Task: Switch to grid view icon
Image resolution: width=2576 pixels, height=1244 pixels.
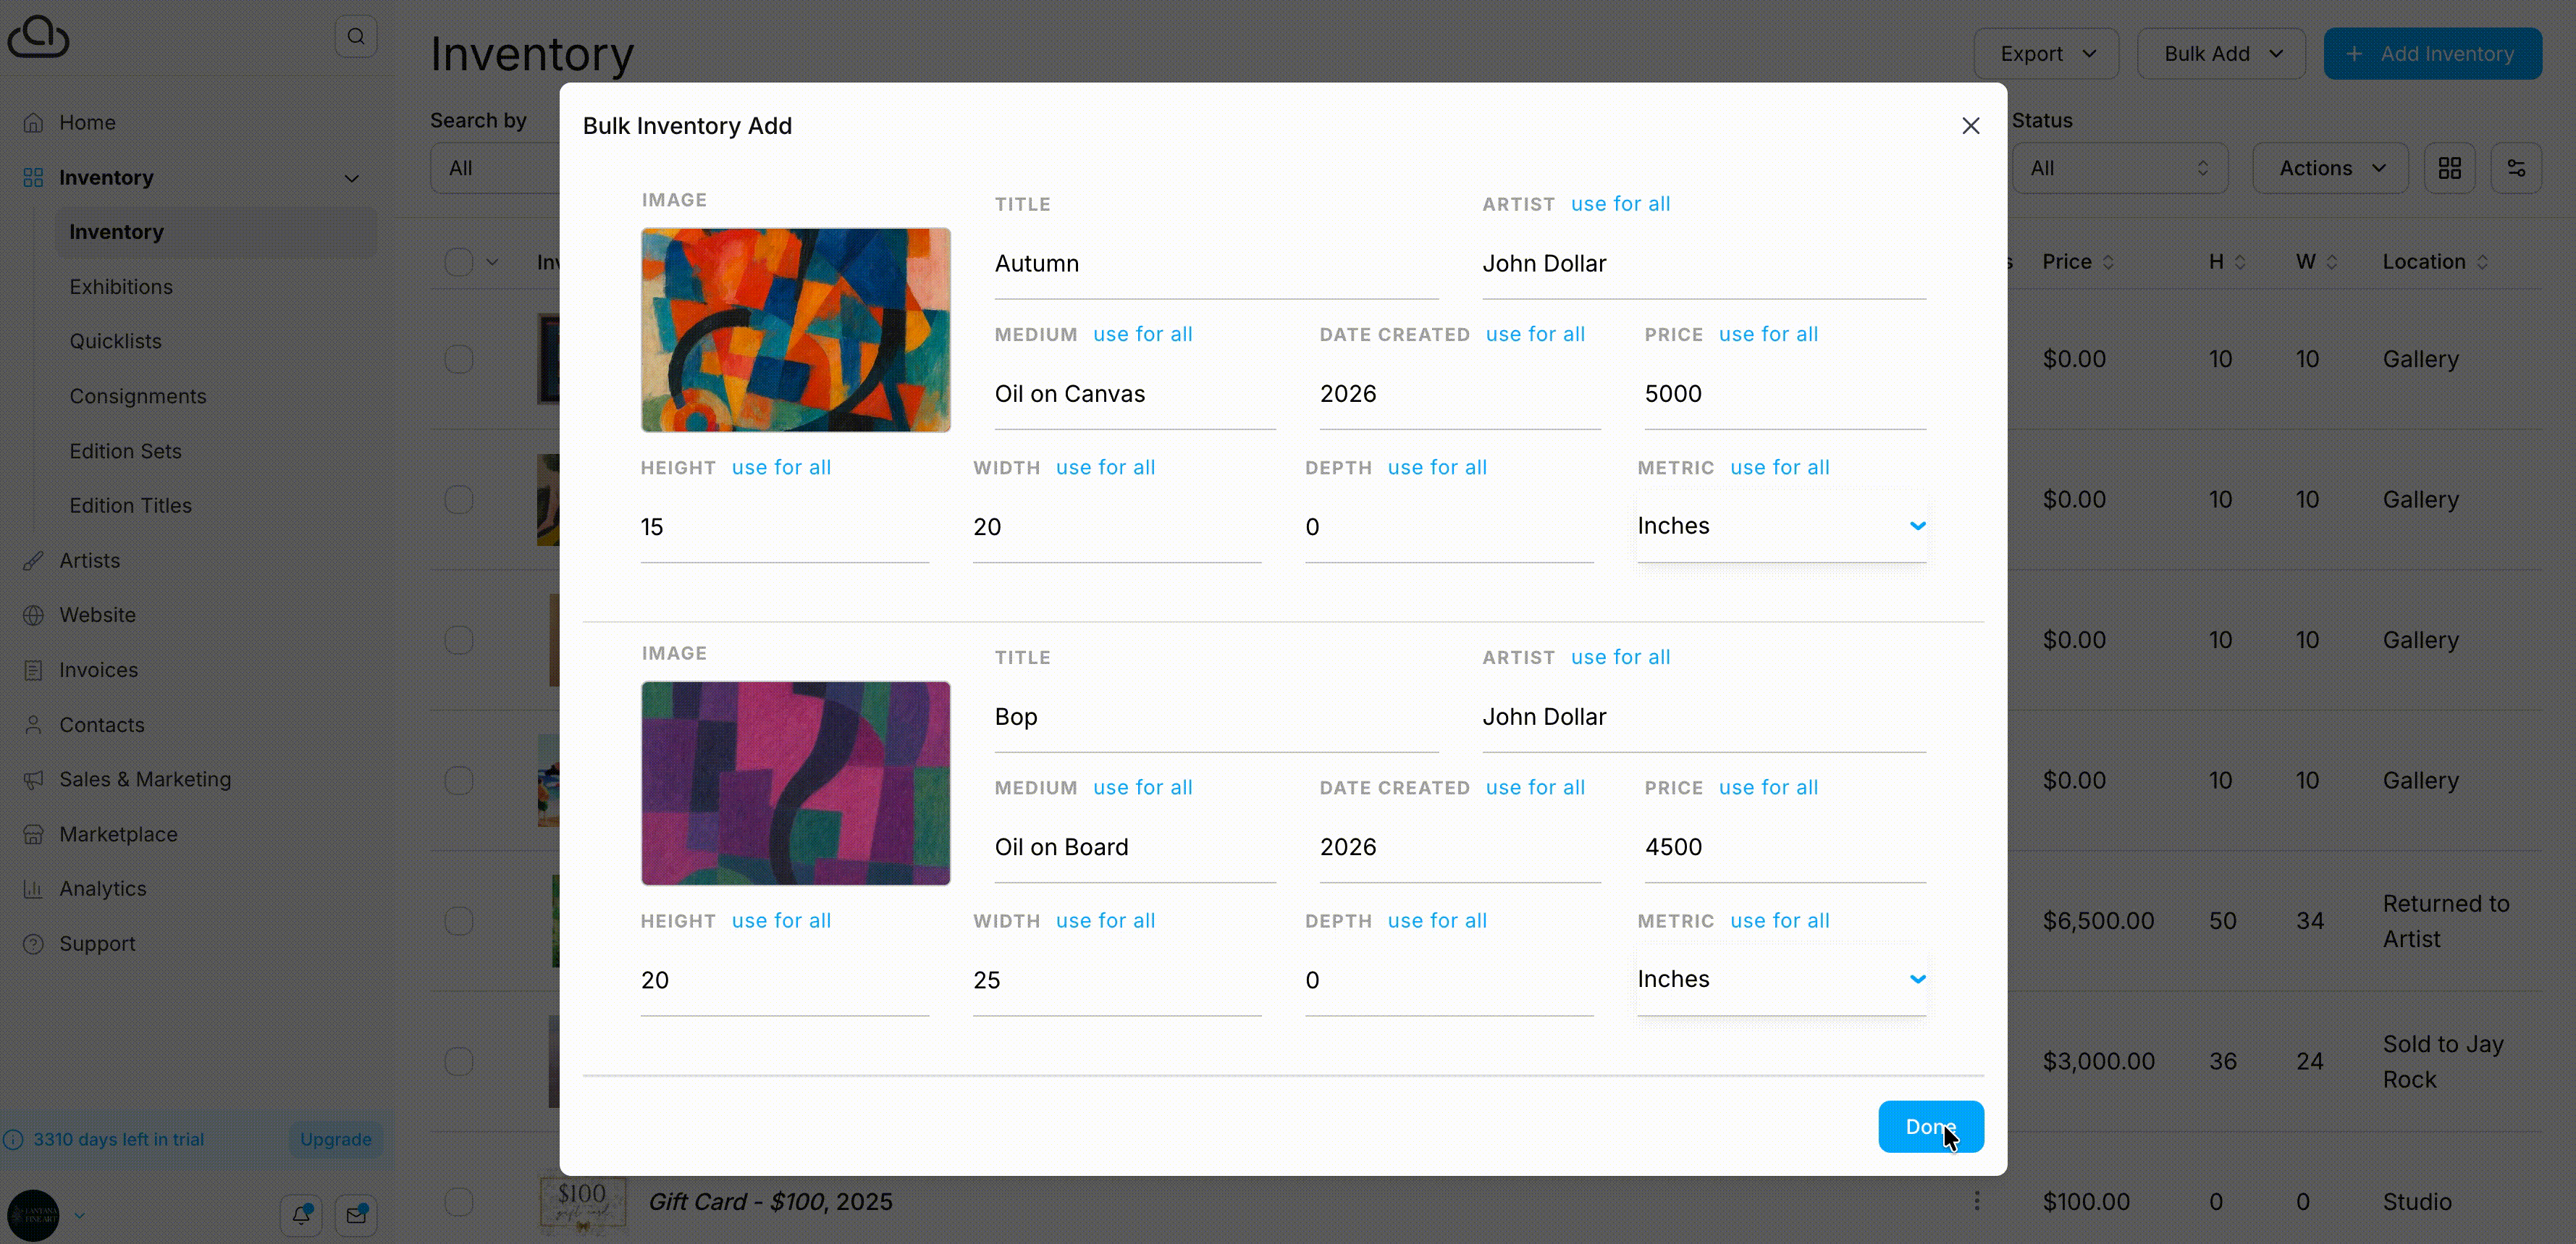Action: [x=2450, y=168]
